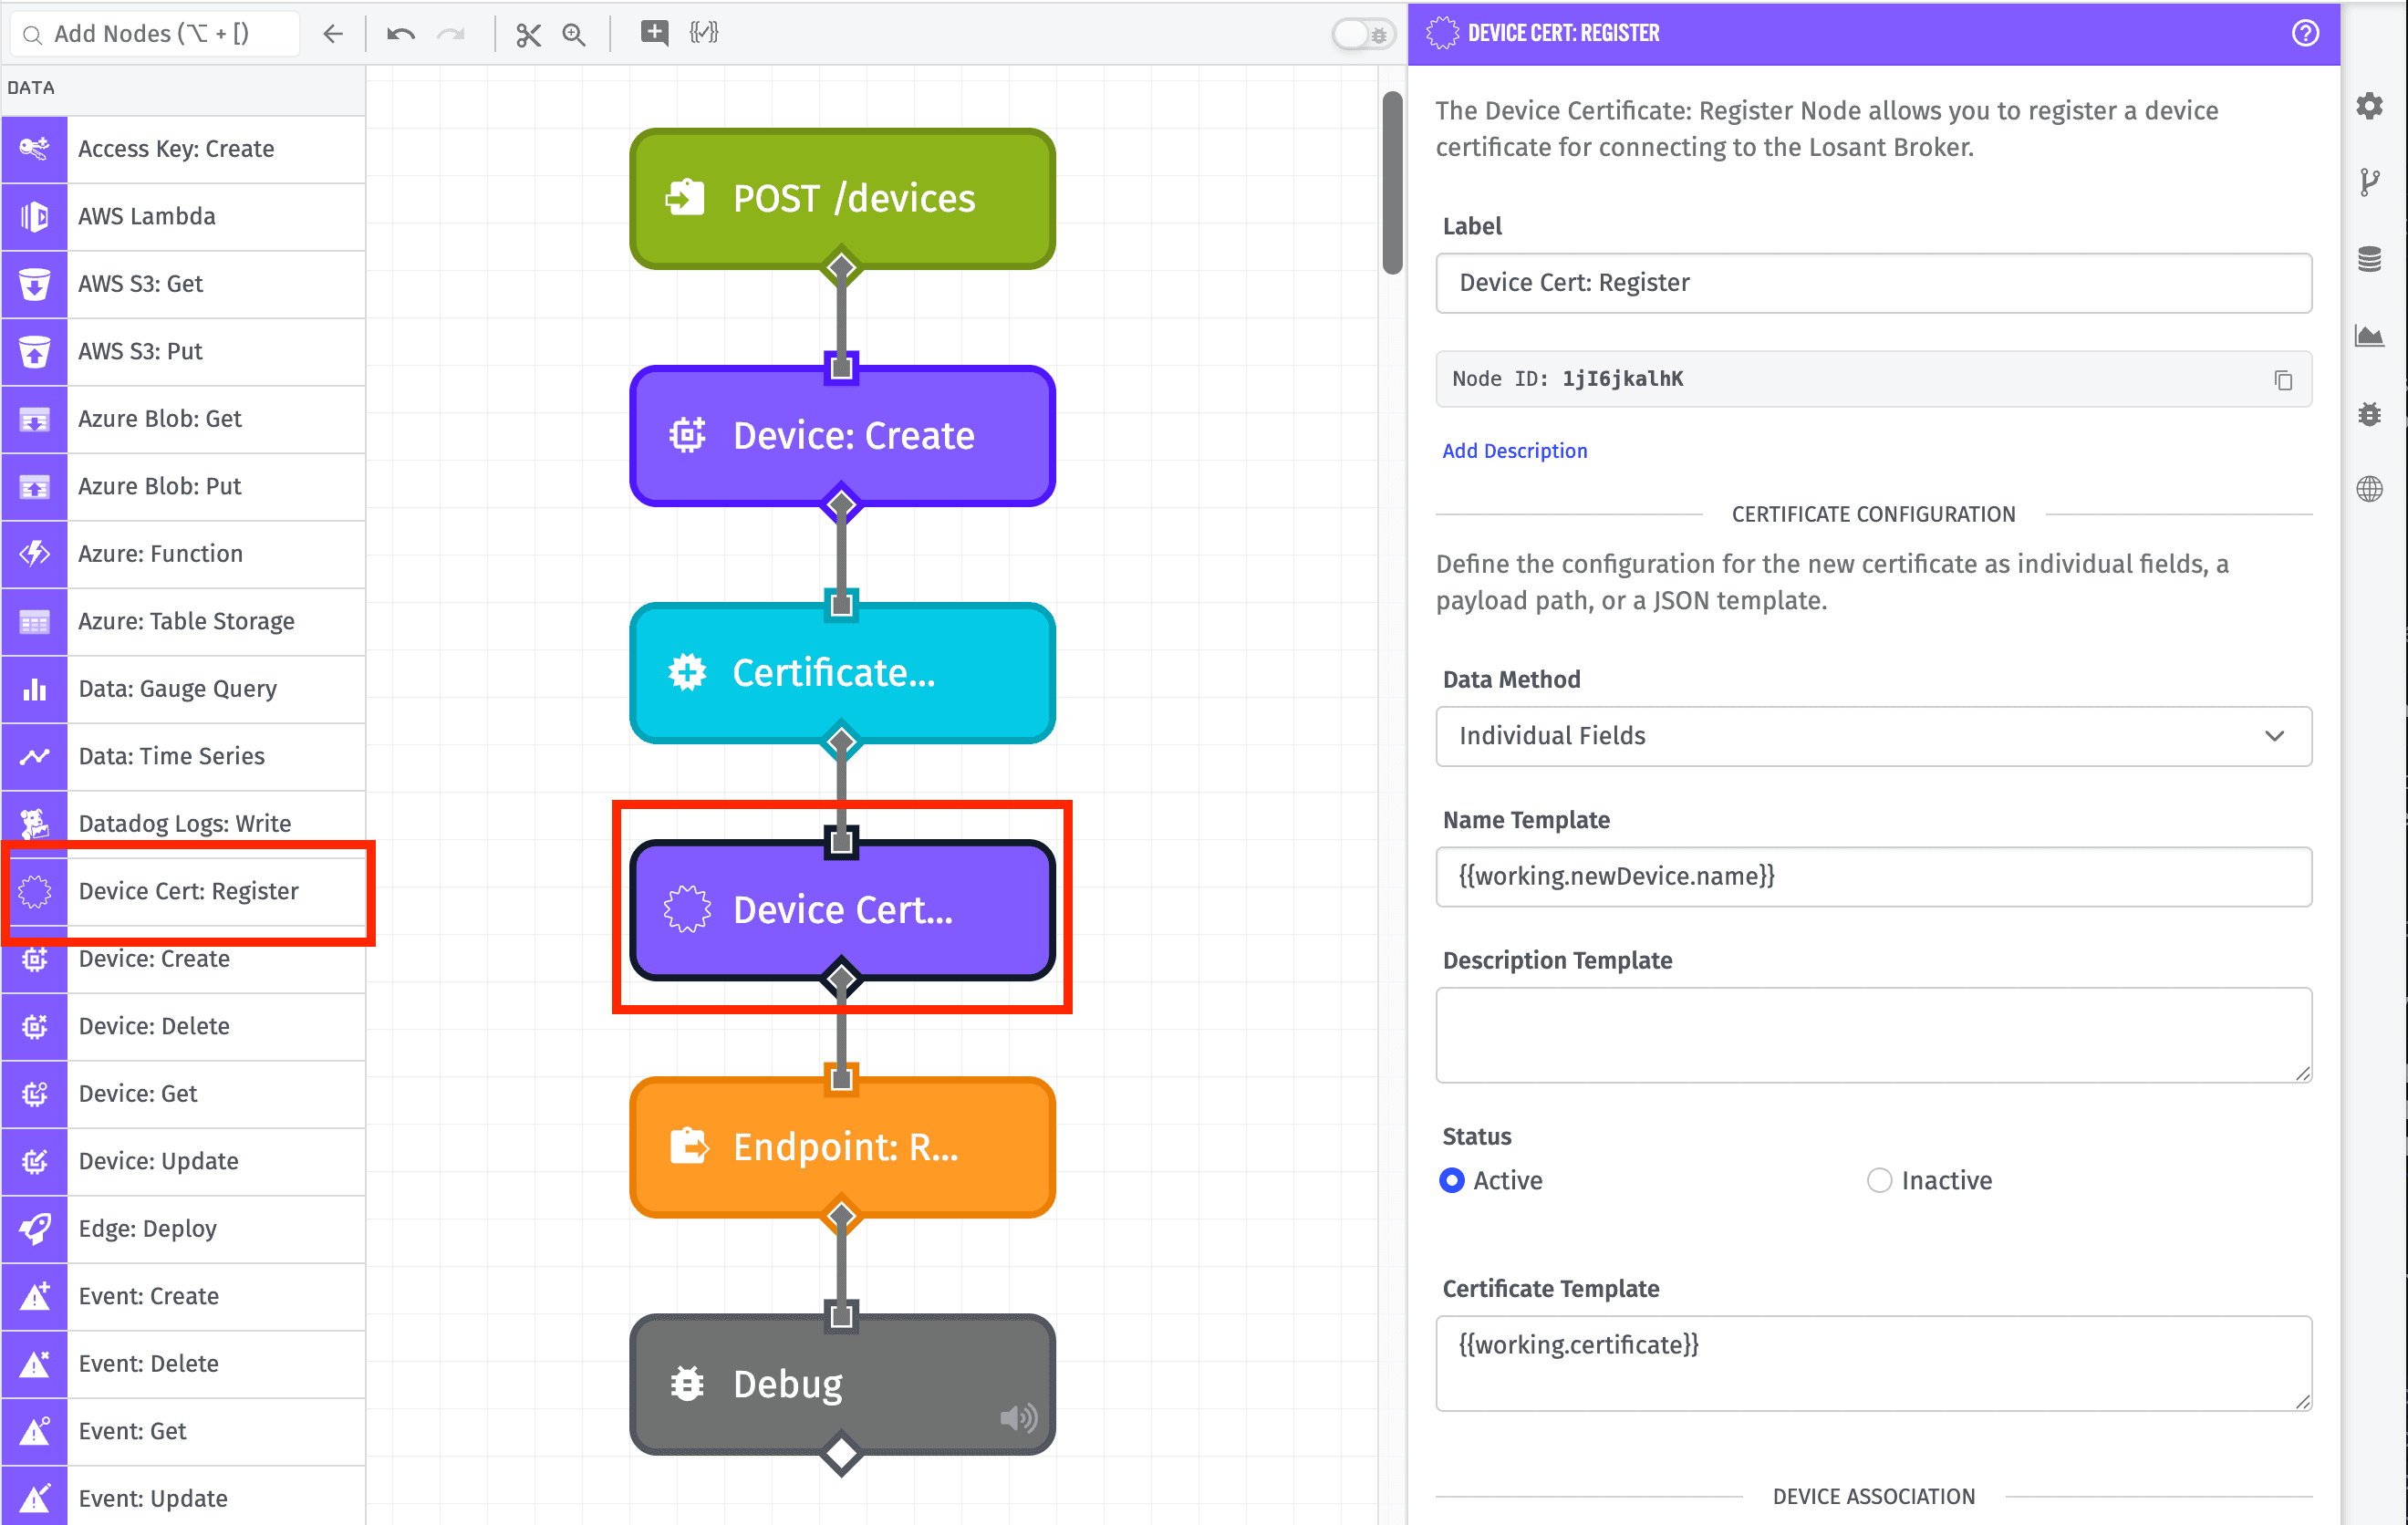Image resolution: width=2408 pixels, height=1525 pixels.
Task: Select Azure Blob: Get in palette
Action: tap(183, 419)
